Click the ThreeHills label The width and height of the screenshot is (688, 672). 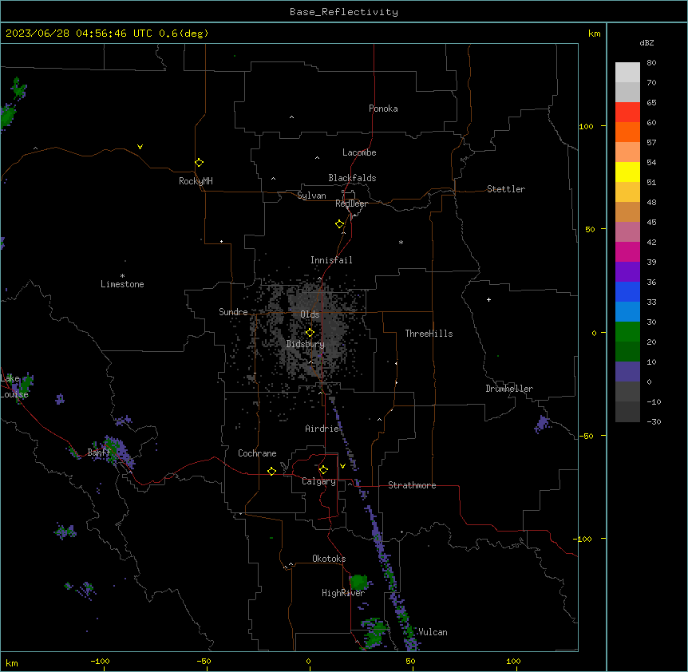[429, 334]
